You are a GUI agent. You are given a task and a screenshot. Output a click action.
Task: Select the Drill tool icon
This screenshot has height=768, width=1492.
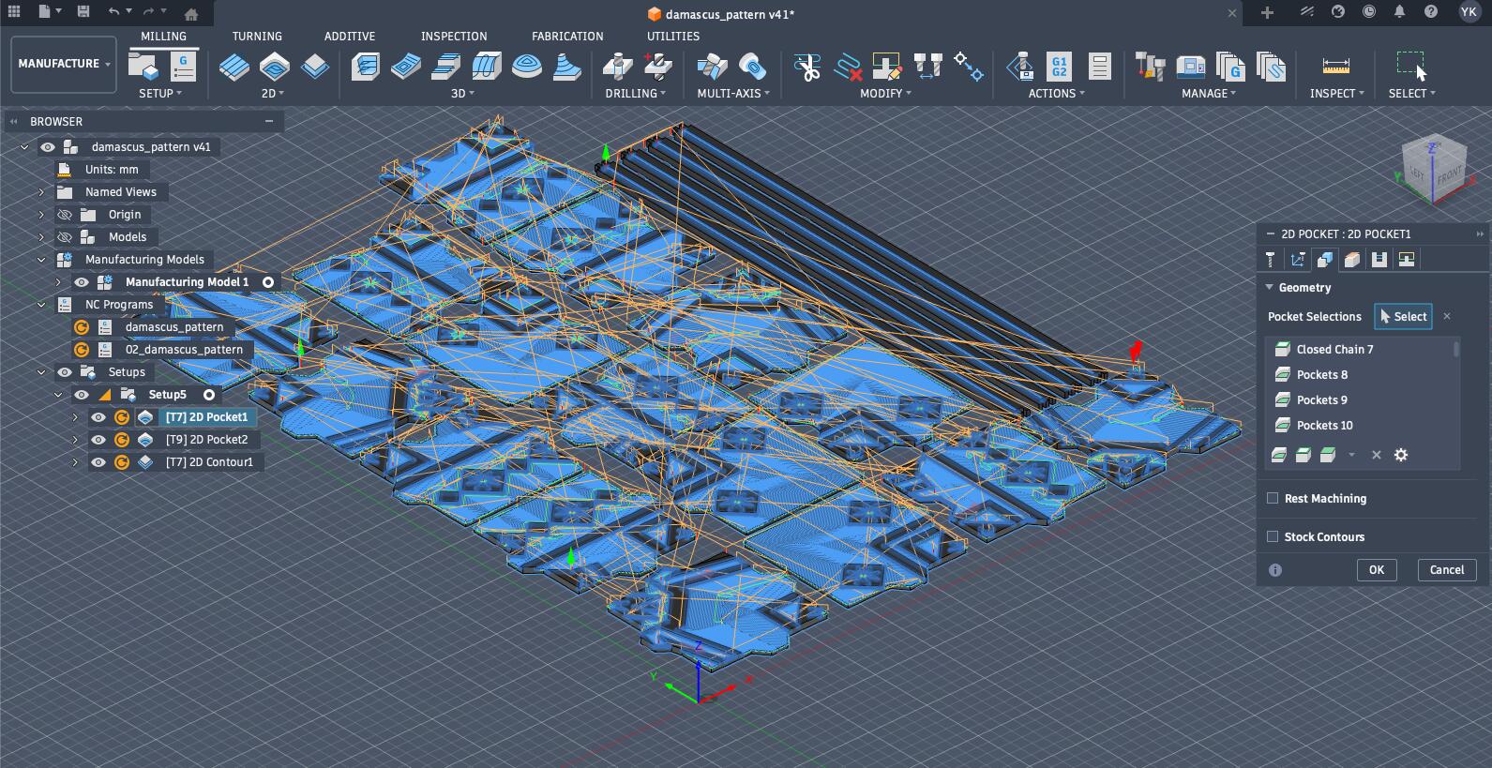pos(616,67)
